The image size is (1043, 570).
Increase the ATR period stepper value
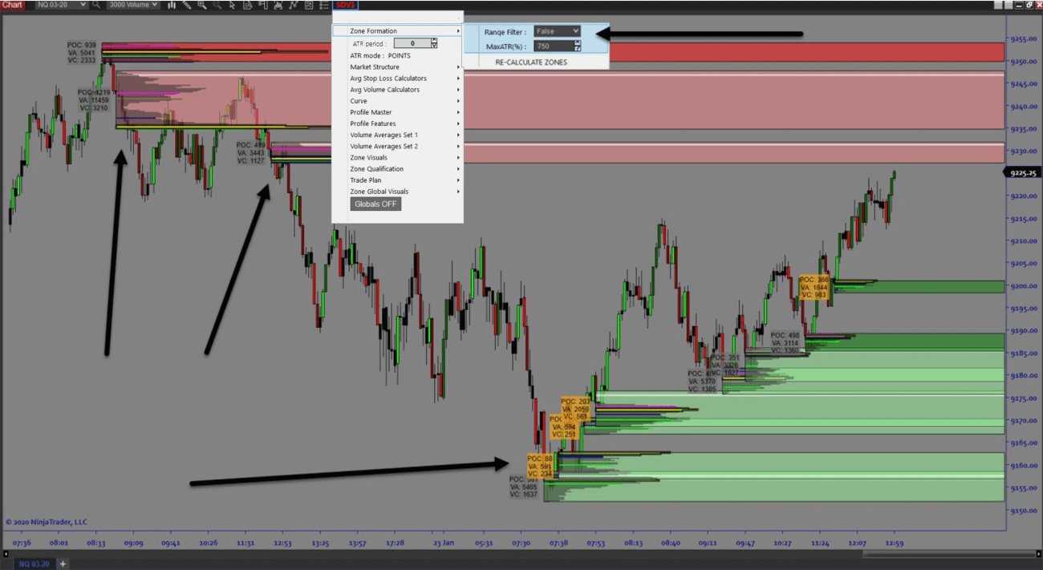(434, 40)
